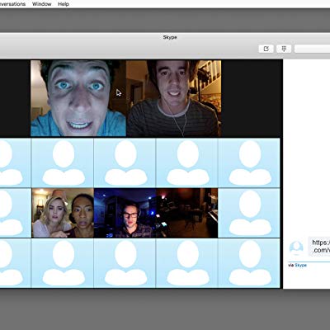Open the Conversations menu
The image size is (330, 330).
[x=12, y=4]
